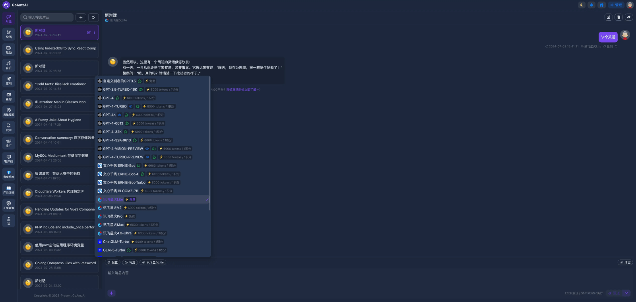Open the three-dot menu on 新对话

(94, 33)
